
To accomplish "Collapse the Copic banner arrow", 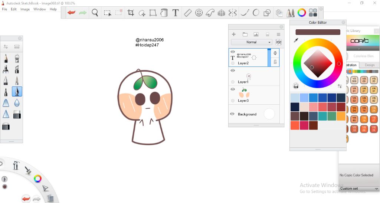I will click(x=359, y=49).
